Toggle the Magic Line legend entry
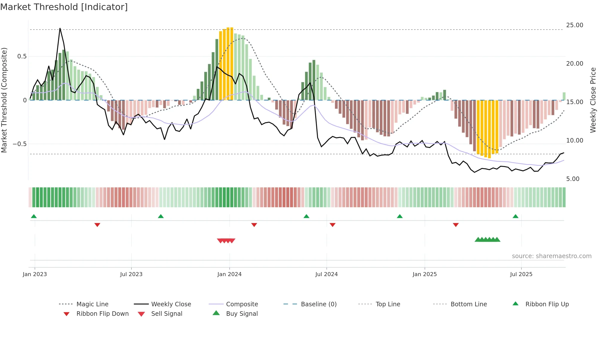The height and width of the screenshot is (337, 600). (x=84, y=304)
